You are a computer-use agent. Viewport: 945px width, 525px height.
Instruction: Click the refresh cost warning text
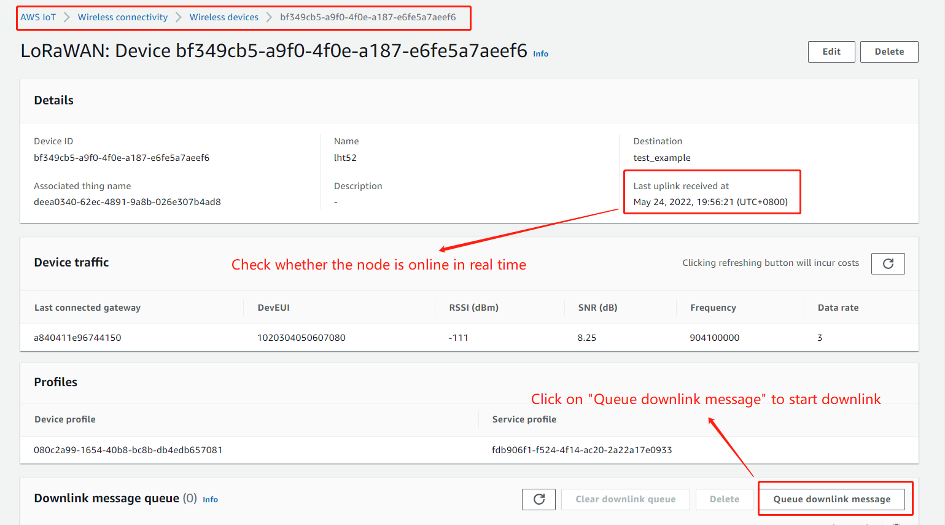pyautogui.click(x=771, y=263)
